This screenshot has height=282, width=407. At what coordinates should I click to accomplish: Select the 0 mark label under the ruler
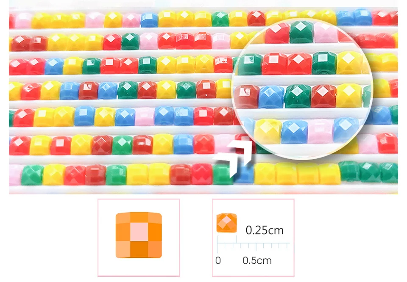[218, 260]
